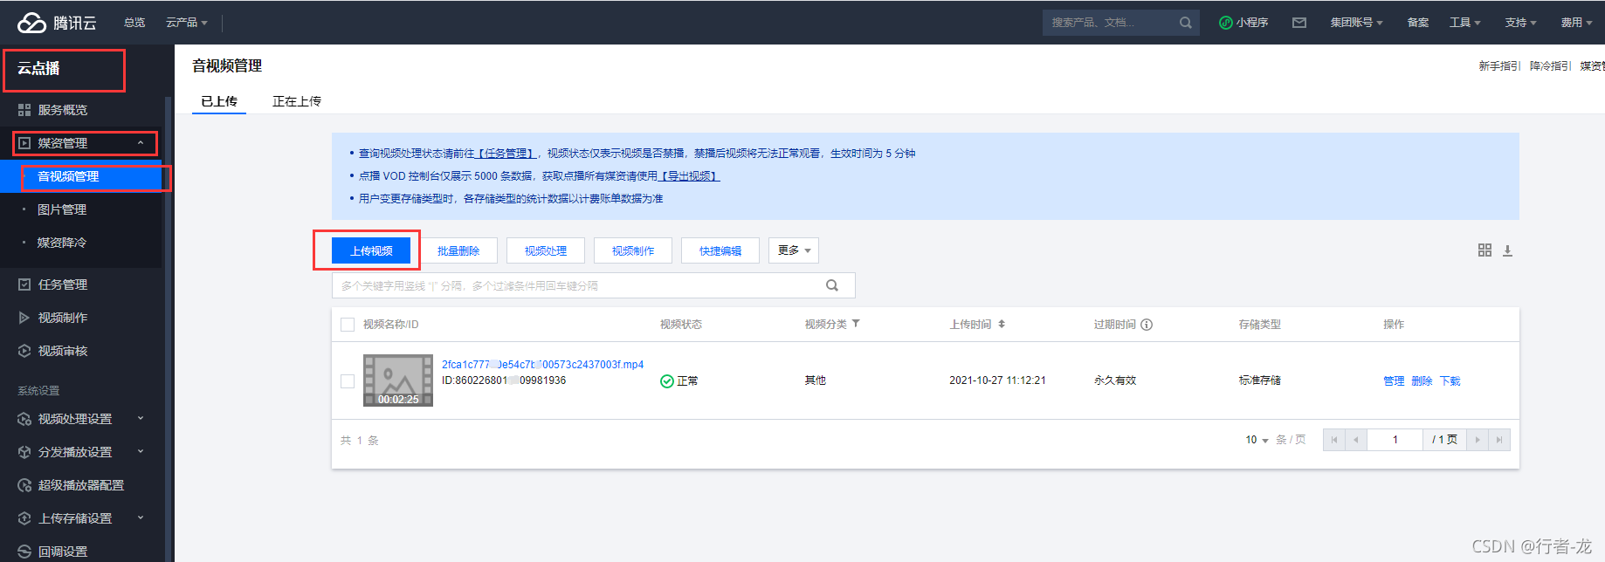Screen dimensions: 1605x562
Task: Open the 新手指引 link
Action: [x=1499, y=66]
